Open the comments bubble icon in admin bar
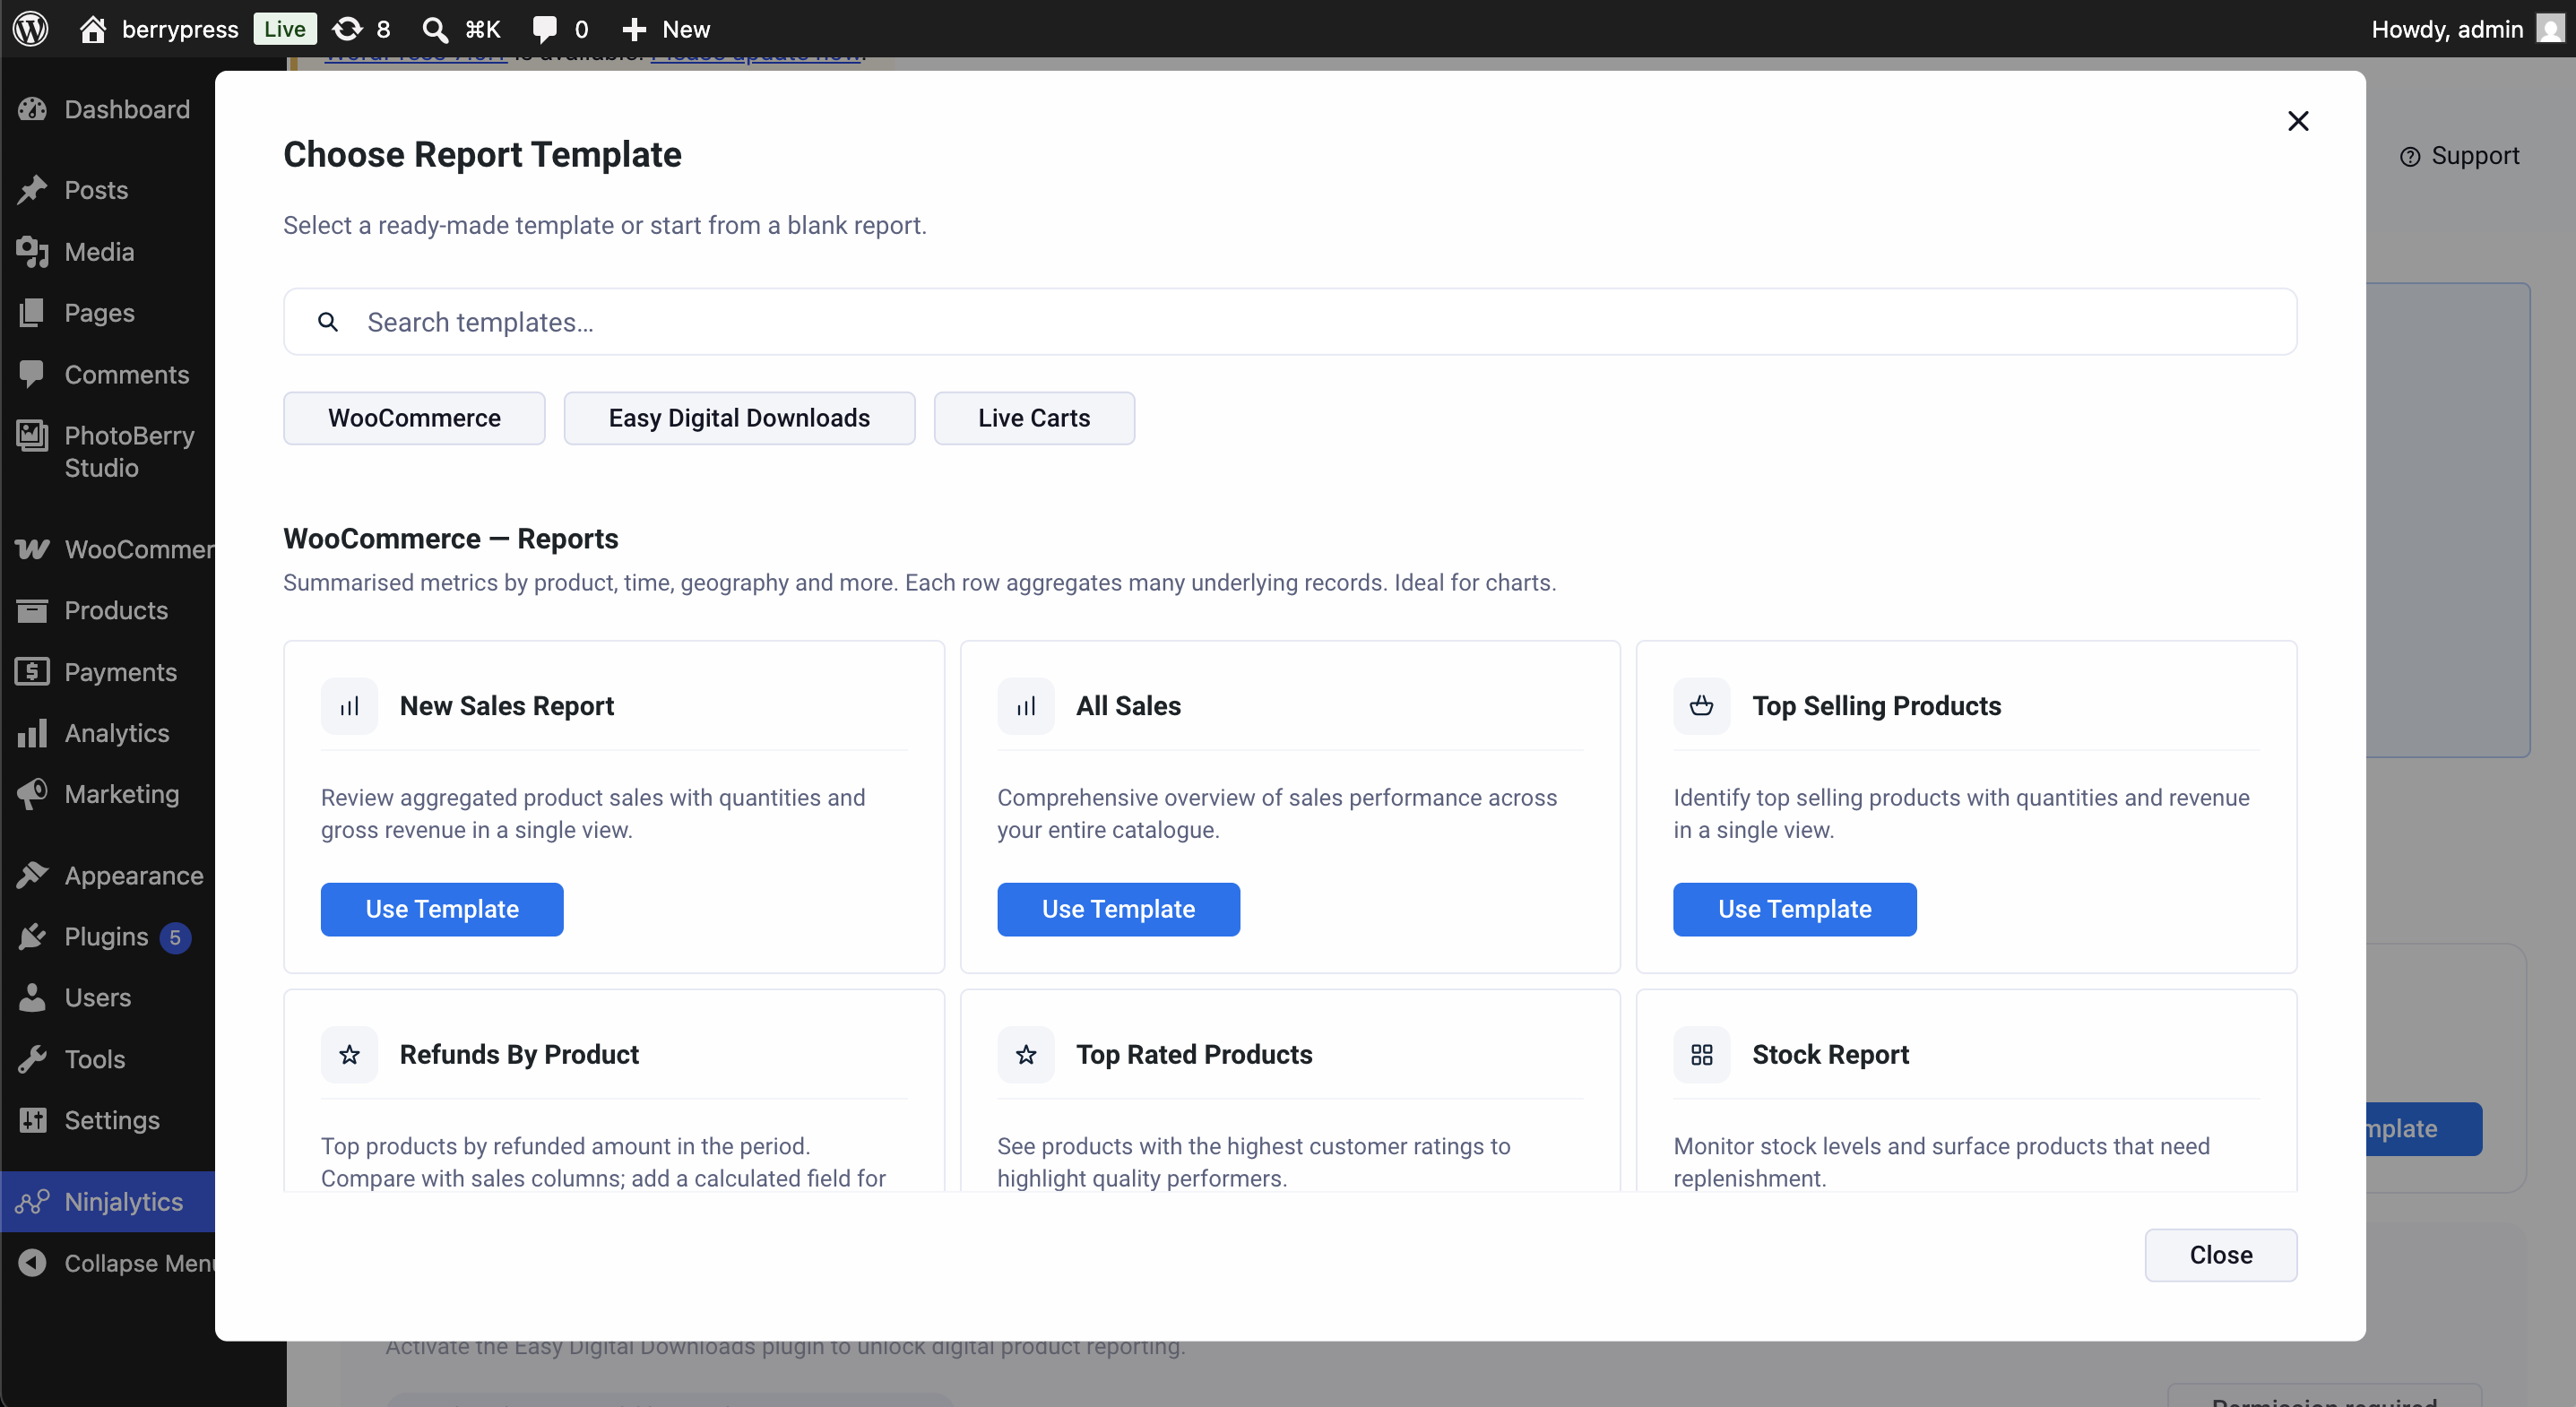2576x1407 pixels. point(544,29)
